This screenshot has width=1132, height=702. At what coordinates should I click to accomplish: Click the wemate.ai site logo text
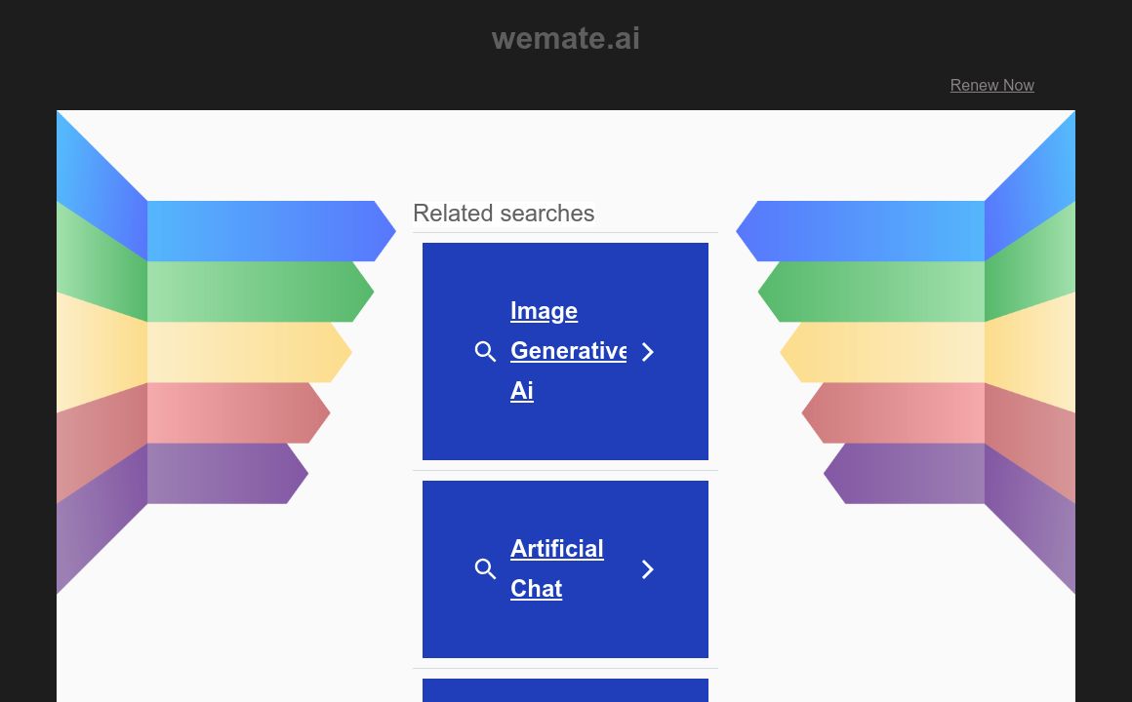pos(566,38)
